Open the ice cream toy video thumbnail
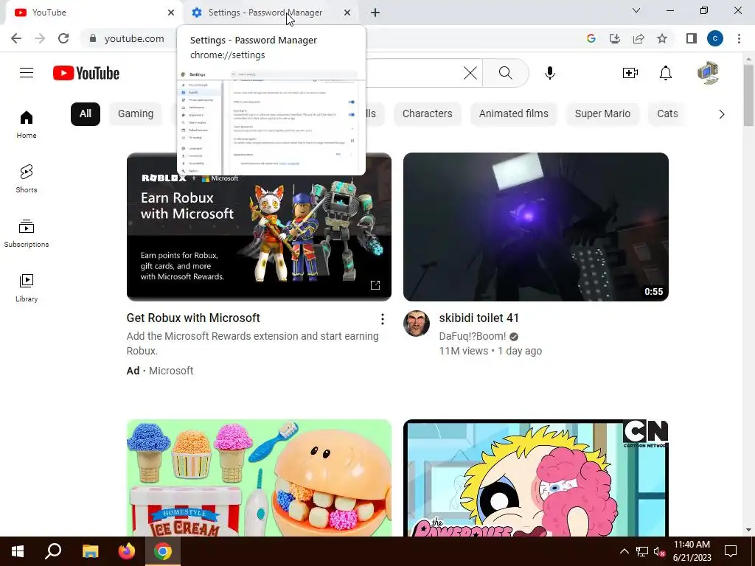 pyautogui.click(x=259, y=478)
